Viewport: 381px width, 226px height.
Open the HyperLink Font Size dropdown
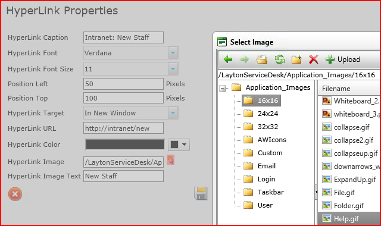coord(173,69)
